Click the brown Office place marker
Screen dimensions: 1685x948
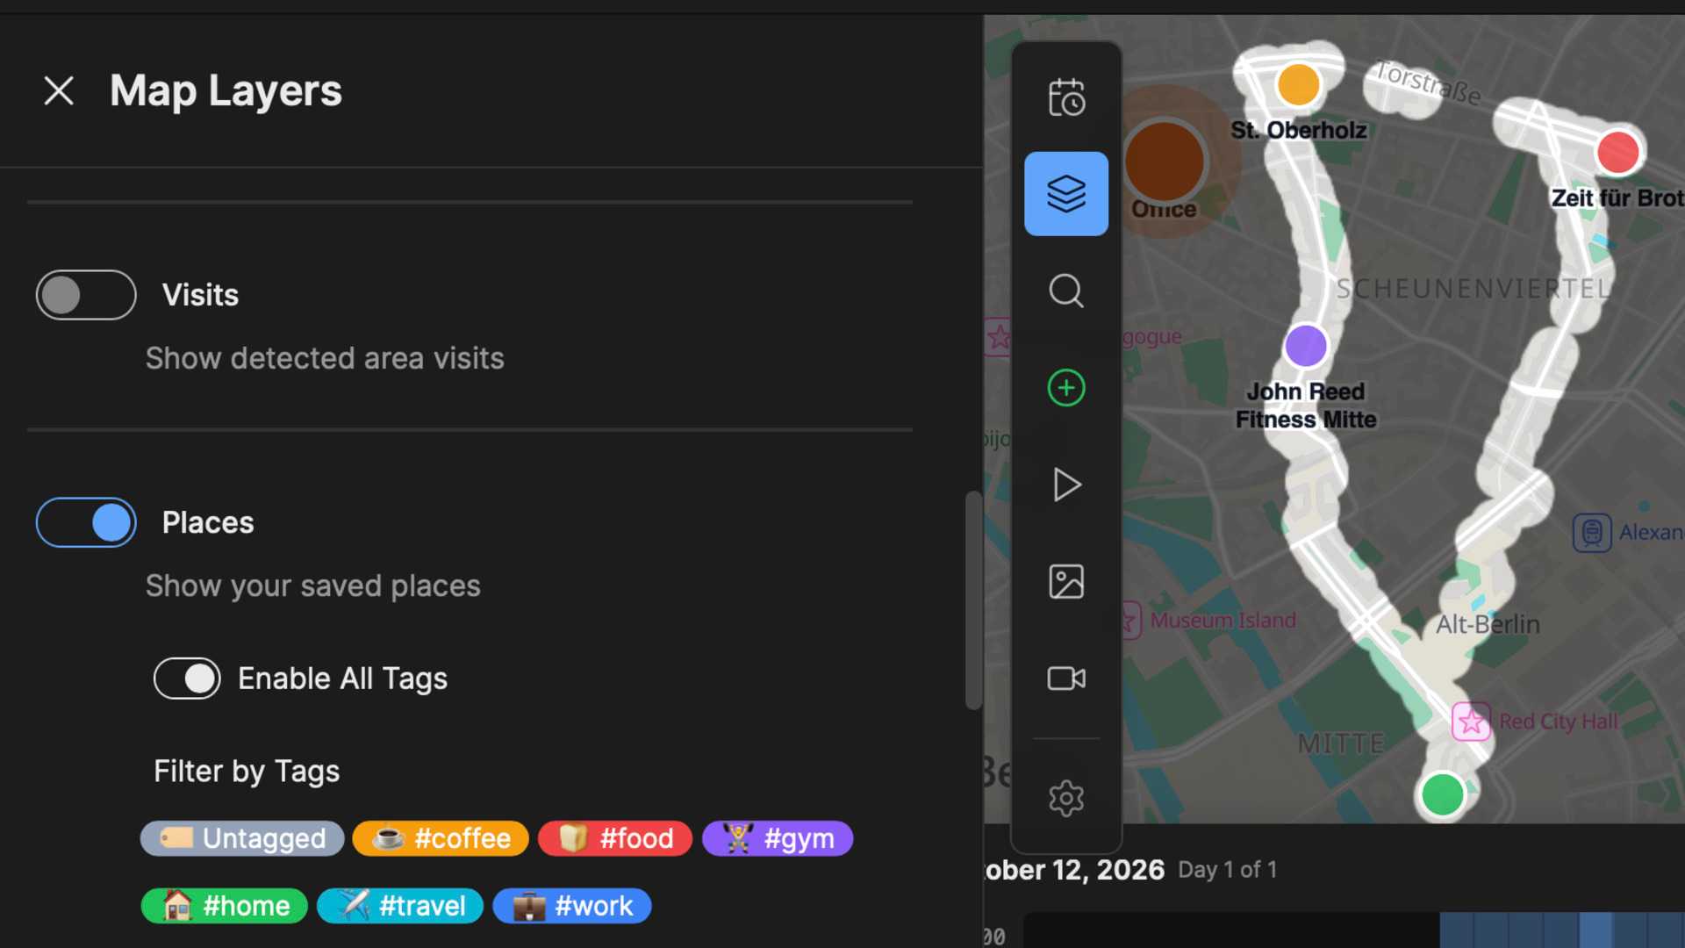click(1165, 162)
